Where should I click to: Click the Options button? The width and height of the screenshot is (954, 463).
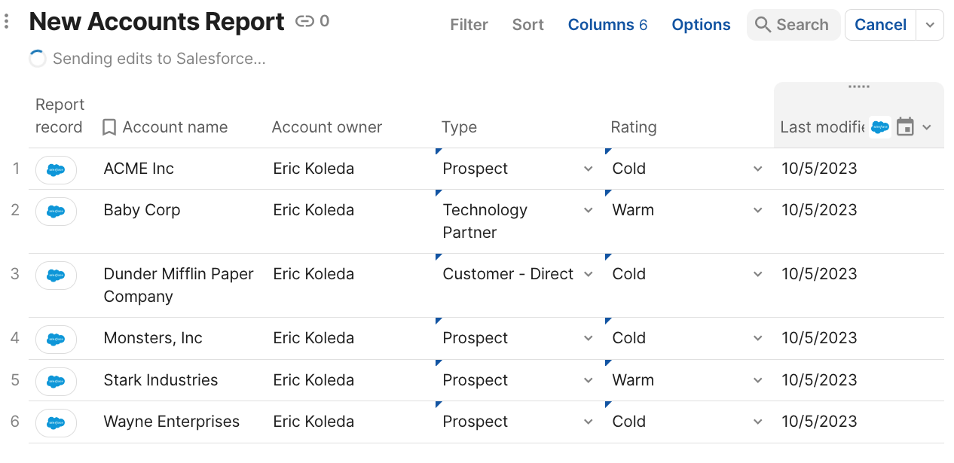(x=701, y=25)
